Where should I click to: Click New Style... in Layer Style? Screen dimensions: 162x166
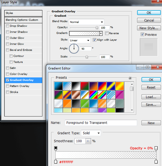(149, 28)
